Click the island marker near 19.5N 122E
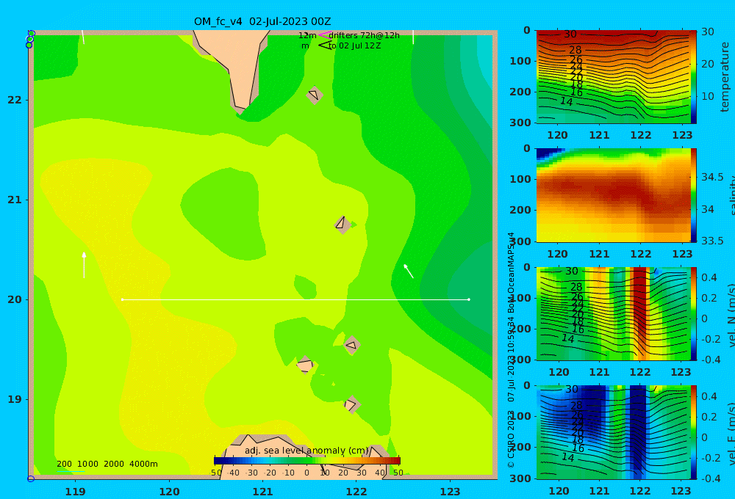Screen dimensions: 735x499 (351, 346)
